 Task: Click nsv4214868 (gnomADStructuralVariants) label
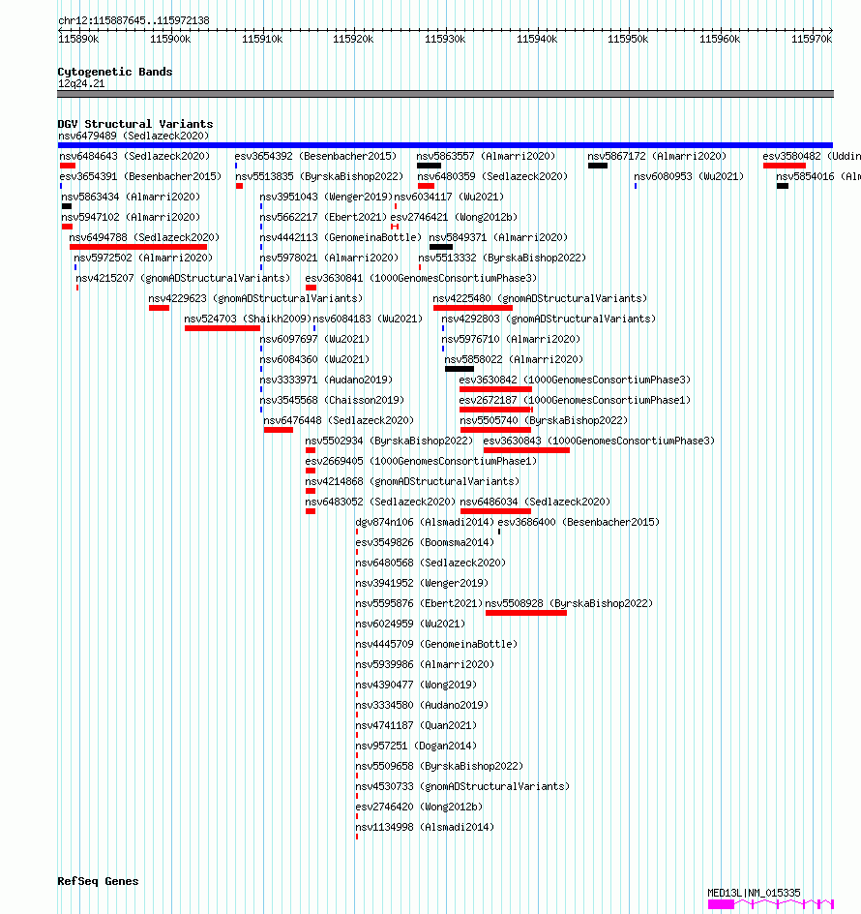point(412,482)
